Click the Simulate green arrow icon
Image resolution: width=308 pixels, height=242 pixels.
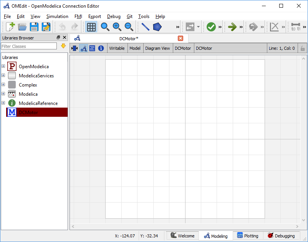click(232, 27)
